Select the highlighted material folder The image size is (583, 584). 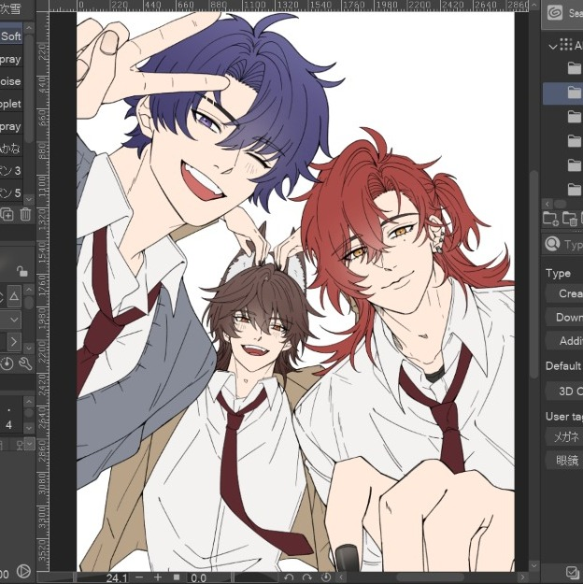pyautogui.click(x=562, y=93)
